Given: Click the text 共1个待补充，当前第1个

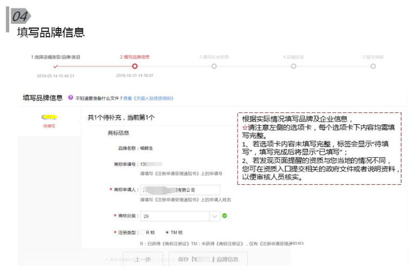Looking at the screenshot, I should pyautogui.click(x=121, y=117).
